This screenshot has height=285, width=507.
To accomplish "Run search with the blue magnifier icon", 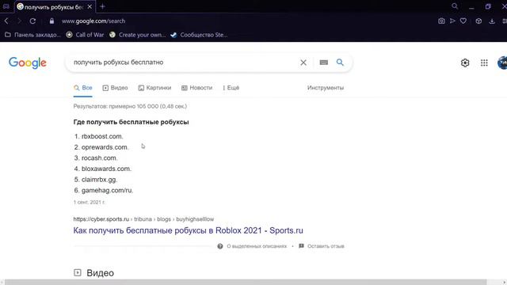I will tap(340, 62).
